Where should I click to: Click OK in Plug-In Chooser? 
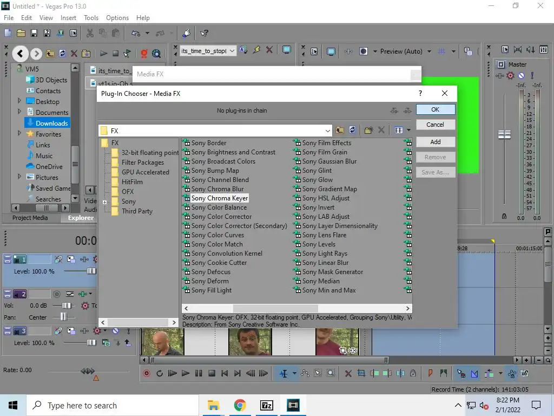436,109
